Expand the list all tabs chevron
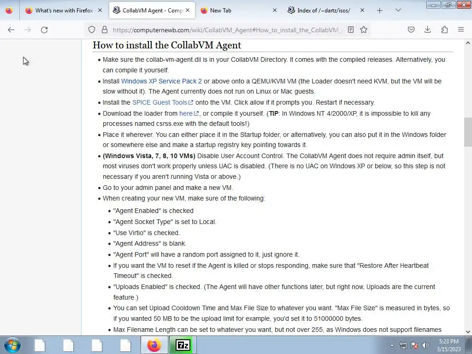 398,10
